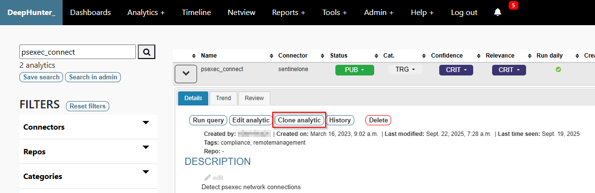Open the PUB status dropdown
The width and height of the screenshot is (595, 193).
tap(355, 70)
